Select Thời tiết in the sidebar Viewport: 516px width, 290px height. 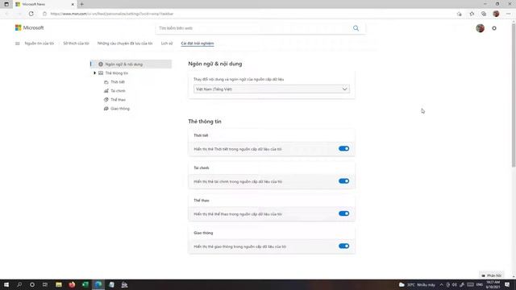(118, 82)
